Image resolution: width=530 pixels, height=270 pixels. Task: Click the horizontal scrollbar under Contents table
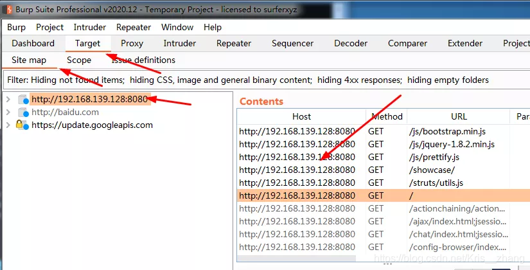[296, 258]
